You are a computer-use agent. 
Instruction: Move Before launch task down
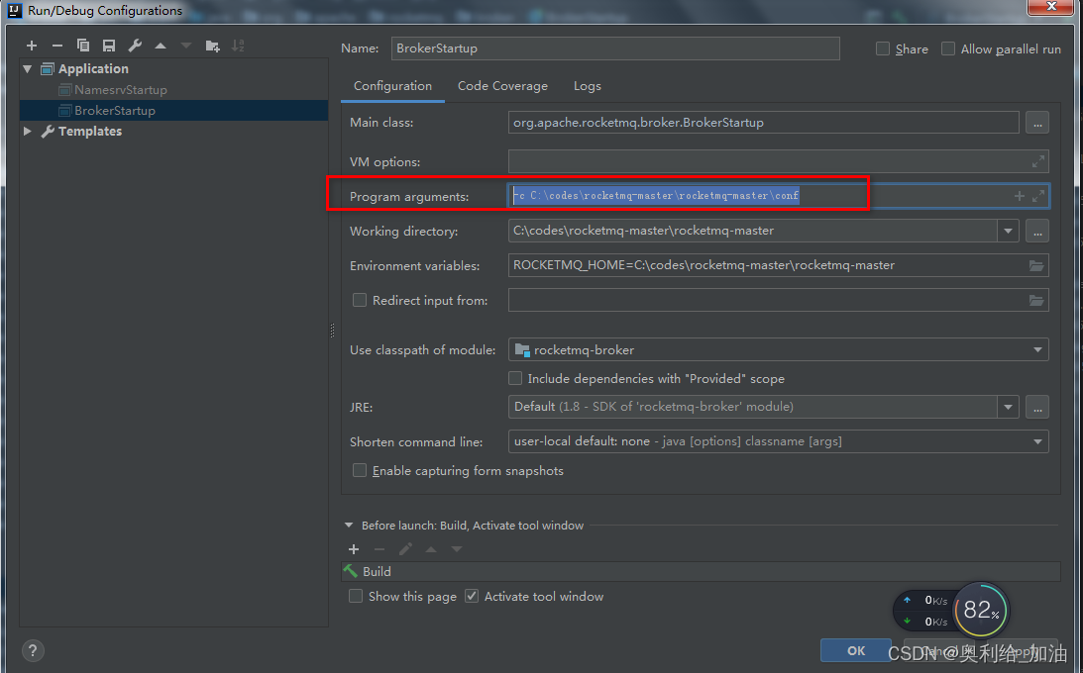(x=457, y=549)
